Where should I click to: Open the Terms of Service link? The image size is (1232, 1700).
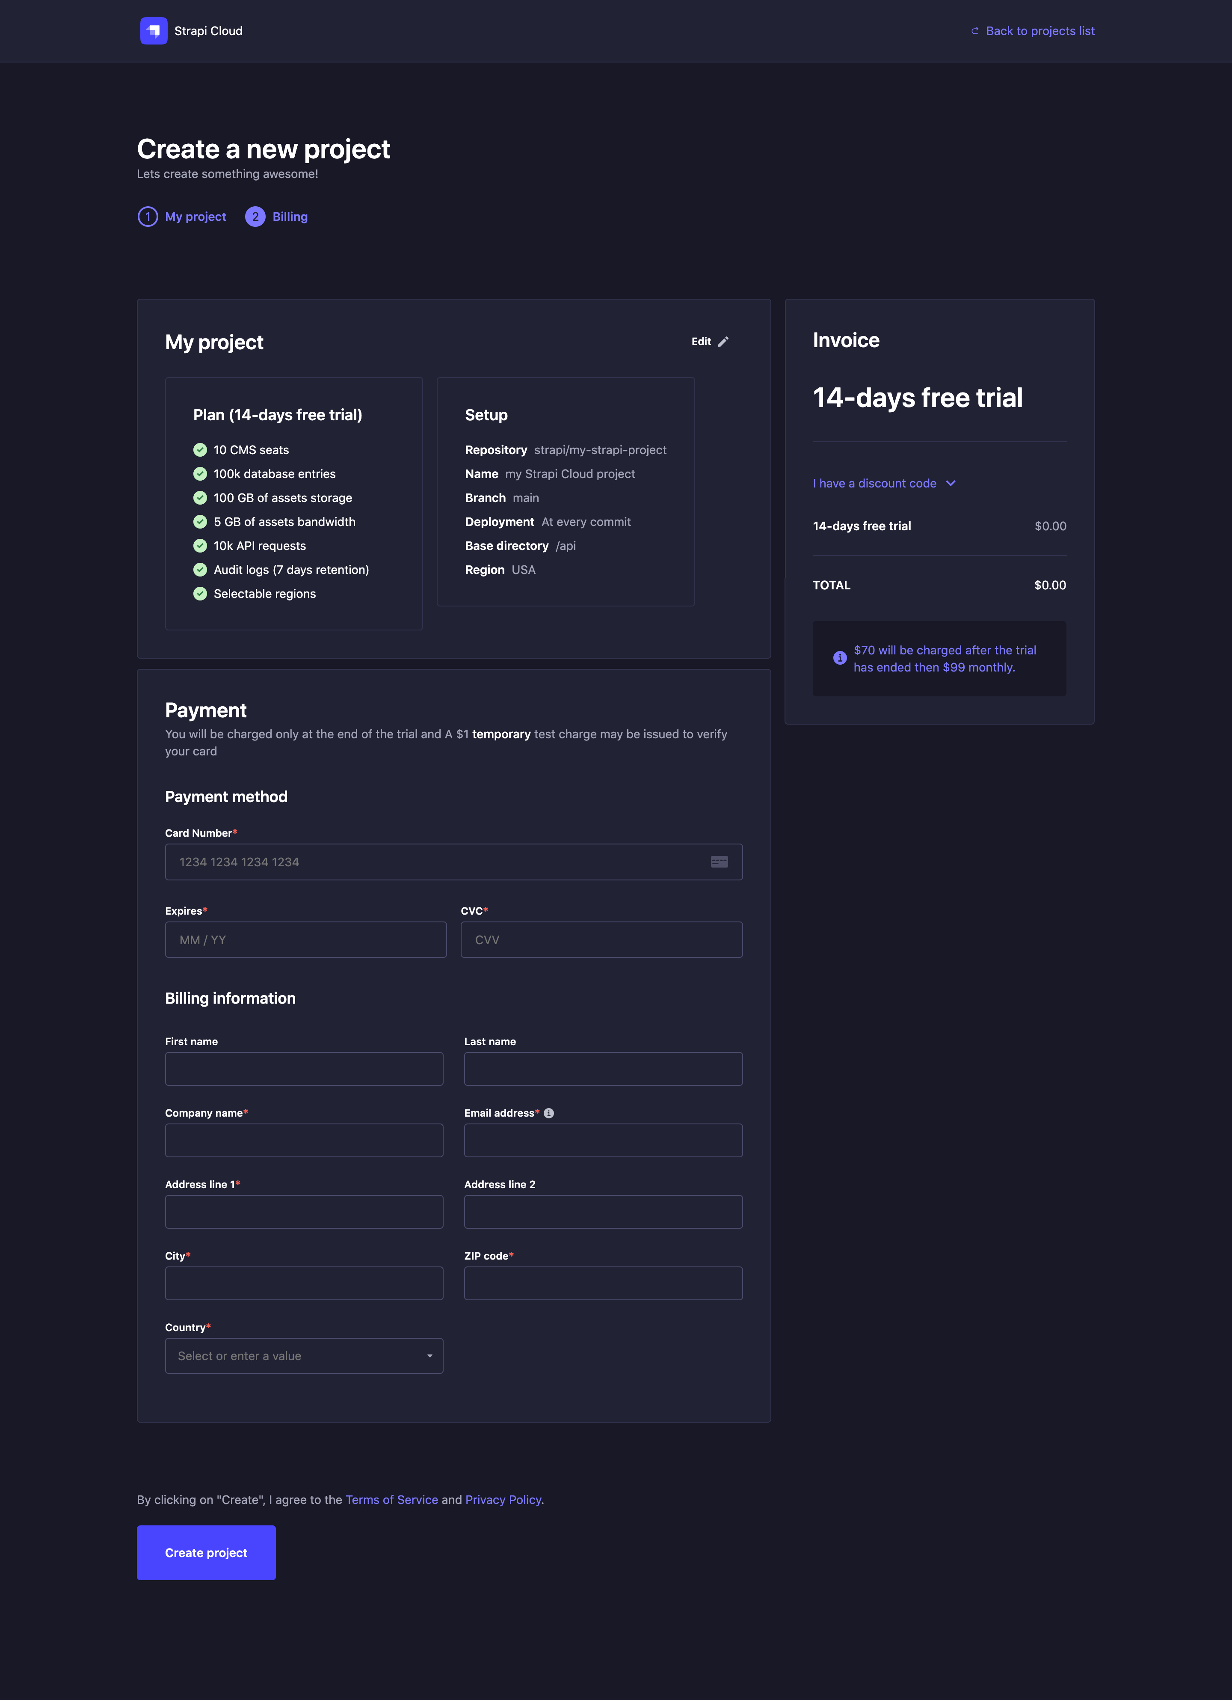coord(391,1500)
